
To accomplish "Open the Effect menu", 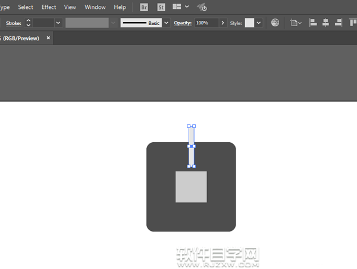I will click(49, 7).
